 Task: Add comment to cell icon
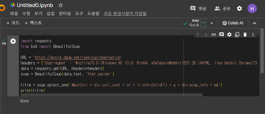coord(221,35)
